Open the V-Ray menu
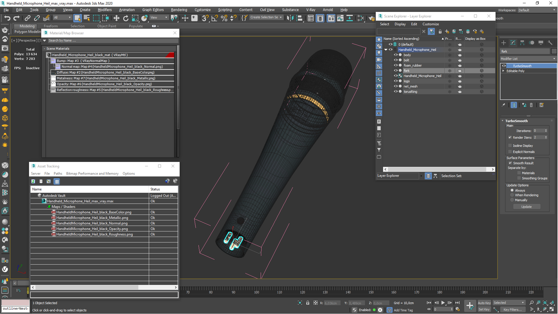Viewport: 558px width, 314px height. 311,10
